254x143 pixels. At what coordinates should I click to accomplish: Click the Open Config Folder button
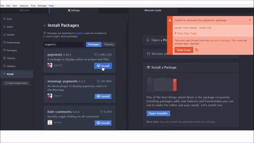16,83
